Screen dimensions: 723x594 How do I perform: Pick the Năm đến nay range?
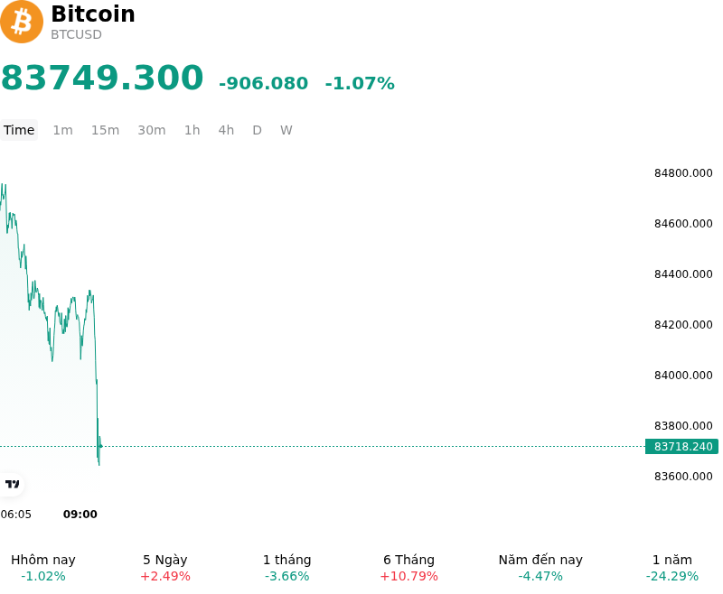click(x=540, y=568)
